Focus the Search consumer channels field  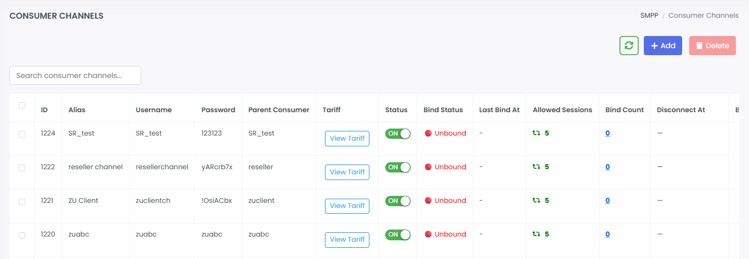click(x=75, y=75)
